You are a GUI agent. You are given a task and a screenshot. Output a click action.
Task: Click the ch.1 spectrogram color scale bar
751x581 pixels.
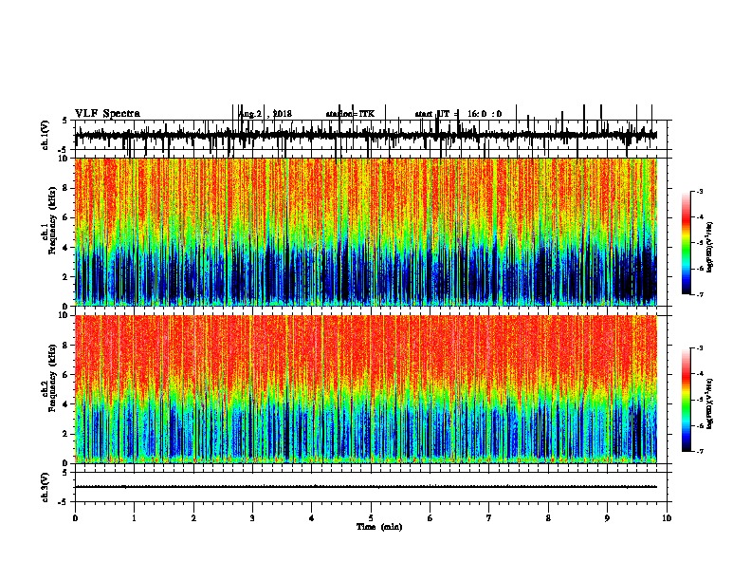(x=687, y=243)
